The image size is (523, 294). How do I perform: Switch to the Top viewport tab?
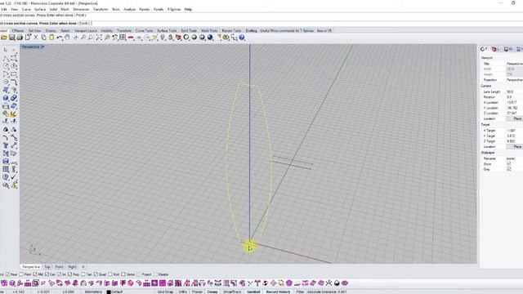[x=47, y=267]
